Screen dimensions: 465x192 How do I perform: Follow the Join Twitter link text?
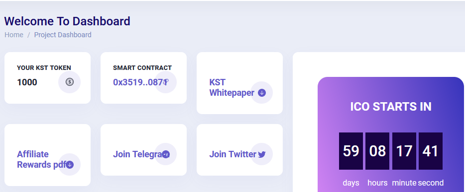click(x=233, y=154)
